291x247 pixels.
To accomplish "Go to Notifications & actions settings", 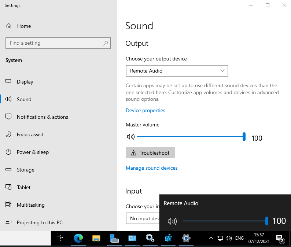I will click(x=42, y=117).
